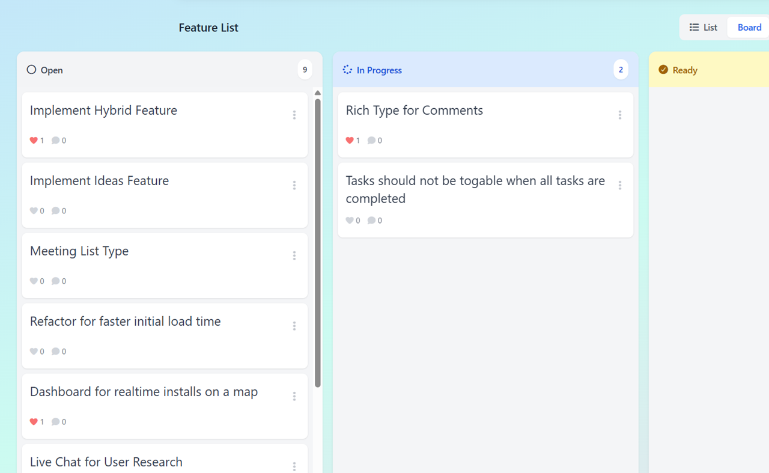This screenshot has height=473, width=769.
Task: Click the Open column circle status icon
Action: point(31,70)
